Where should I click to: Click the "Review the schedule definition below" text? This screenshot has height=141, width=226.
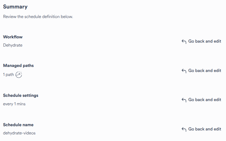[38, 17]
